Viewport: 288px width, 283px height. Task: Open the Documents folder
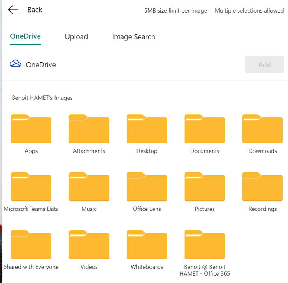click(205, 129)
